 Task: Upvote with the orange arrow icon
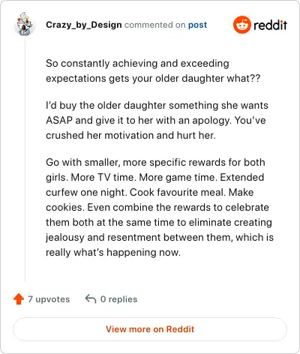click(19, 299)
